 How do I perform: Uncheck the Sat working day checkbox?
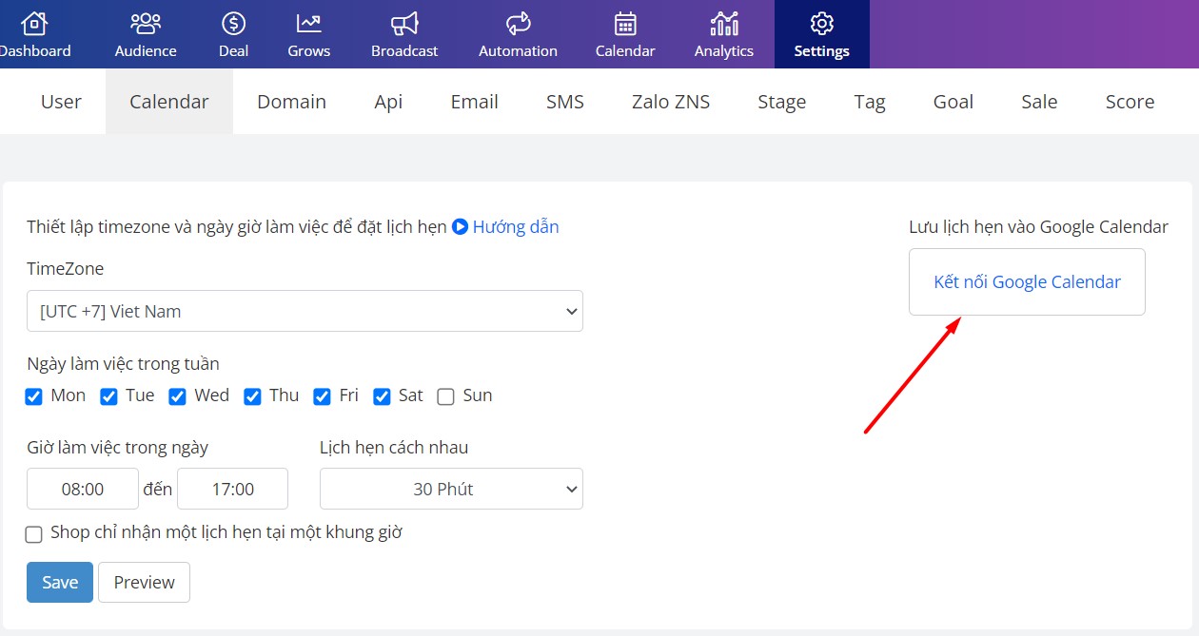coord(382,396)
